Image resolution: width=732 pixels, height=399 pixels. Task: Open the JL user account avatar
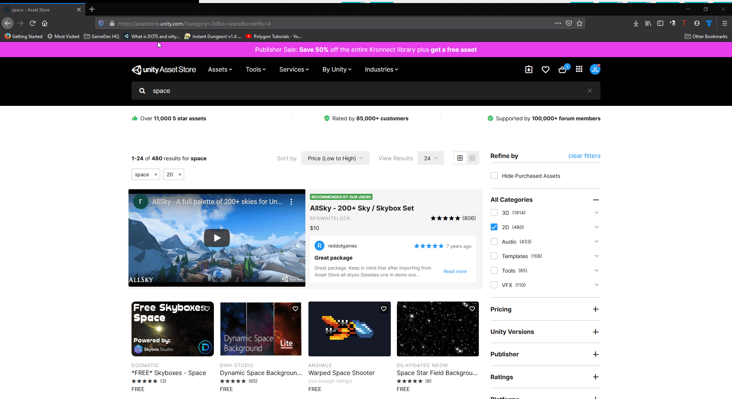click(595, 69)
